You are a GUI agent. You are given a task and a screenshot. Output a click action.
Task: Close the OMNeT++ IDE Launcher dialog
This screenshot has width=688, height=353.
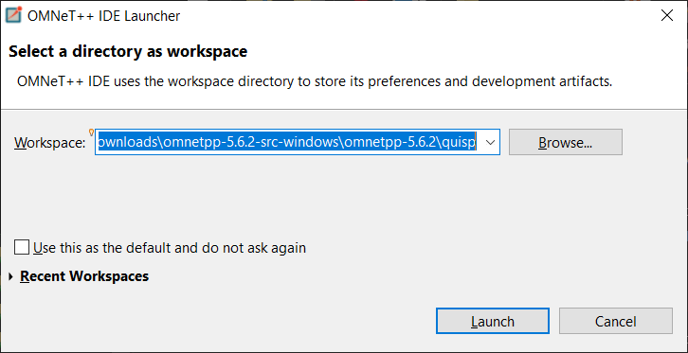click(x=667, y=16)
